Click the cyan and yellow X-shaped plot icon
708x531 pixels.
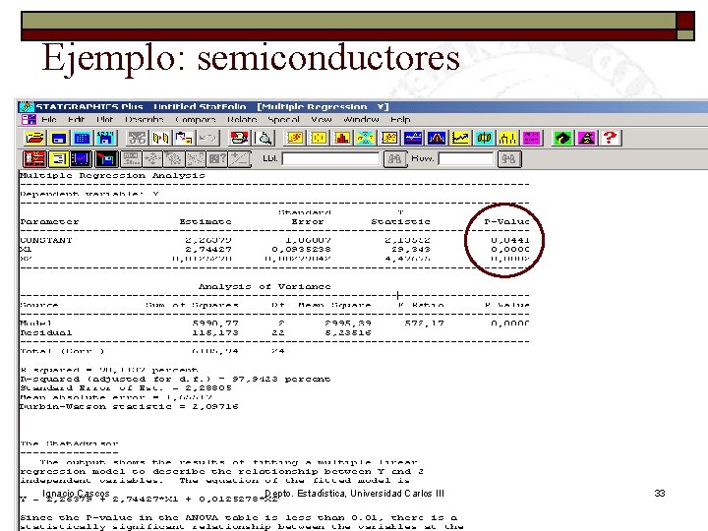click(x=365, y=138)
